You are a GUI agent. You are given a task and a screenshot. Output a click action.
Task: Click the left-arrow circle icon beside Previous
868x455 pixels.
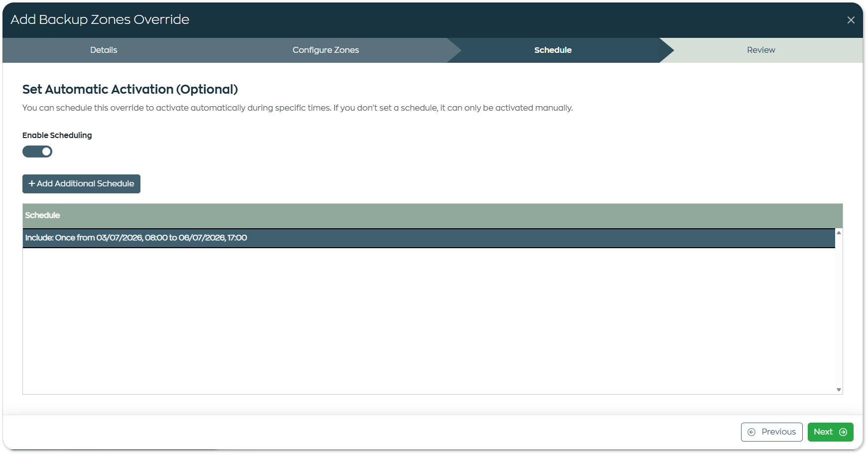[x=751, y=432]
